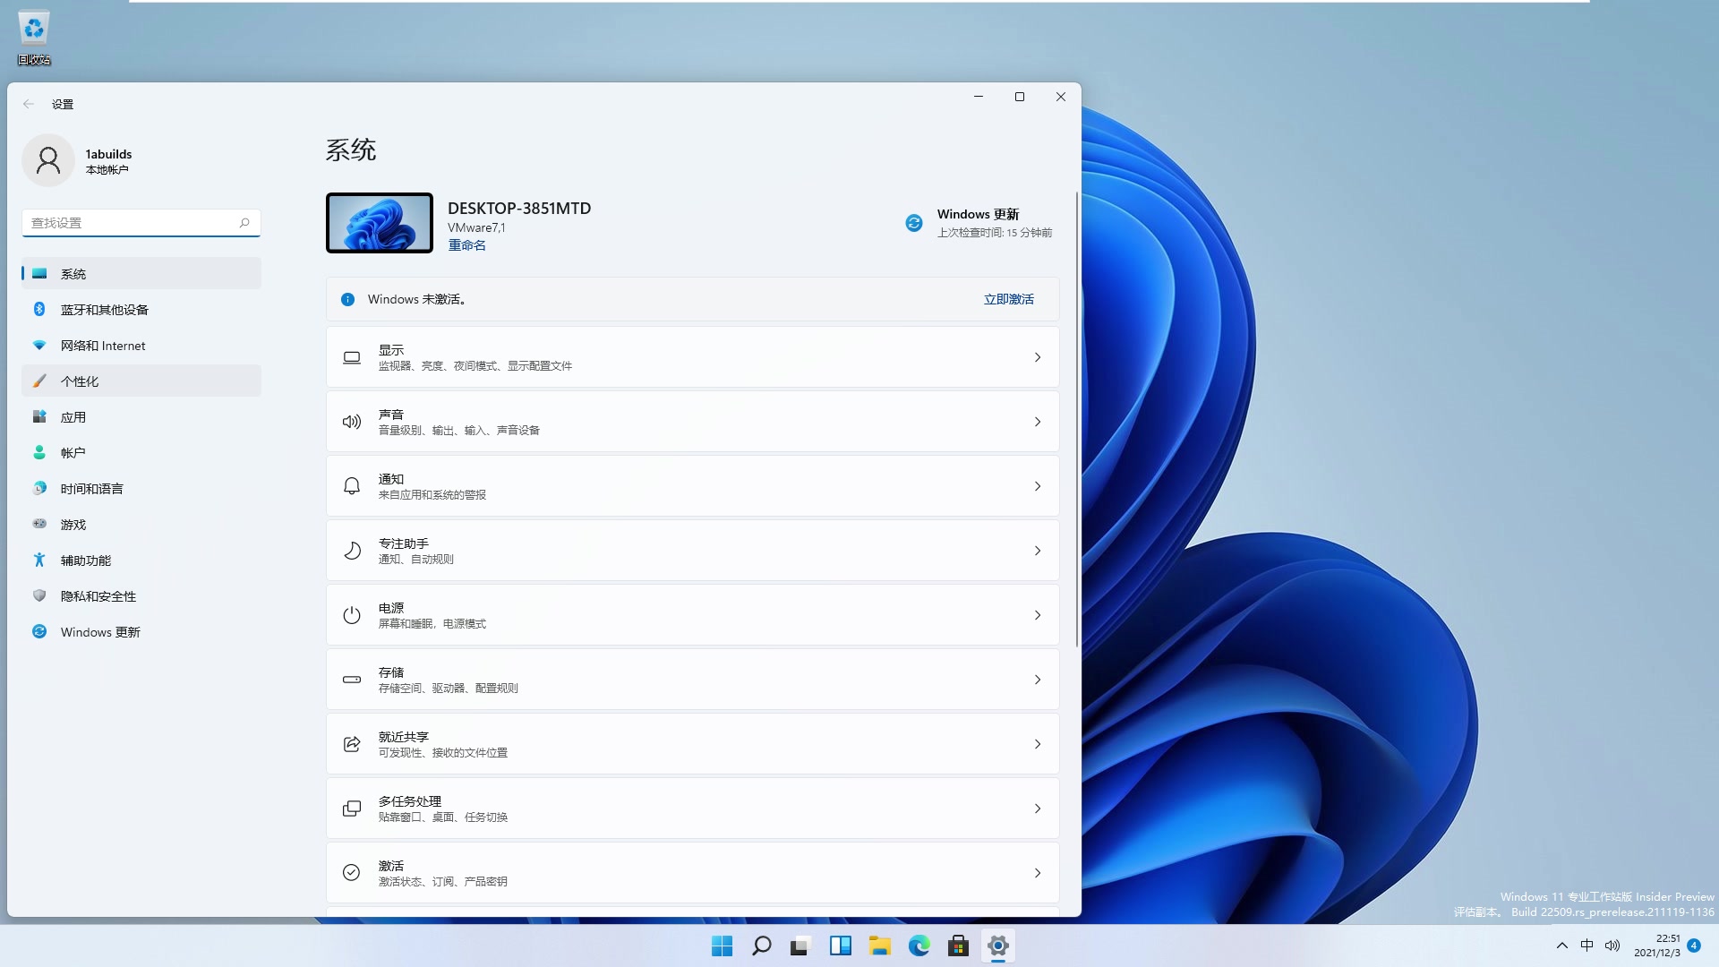Click the 1abuilds user avatar
Screen dimensions: 1719x967
(x=48, y=161)
